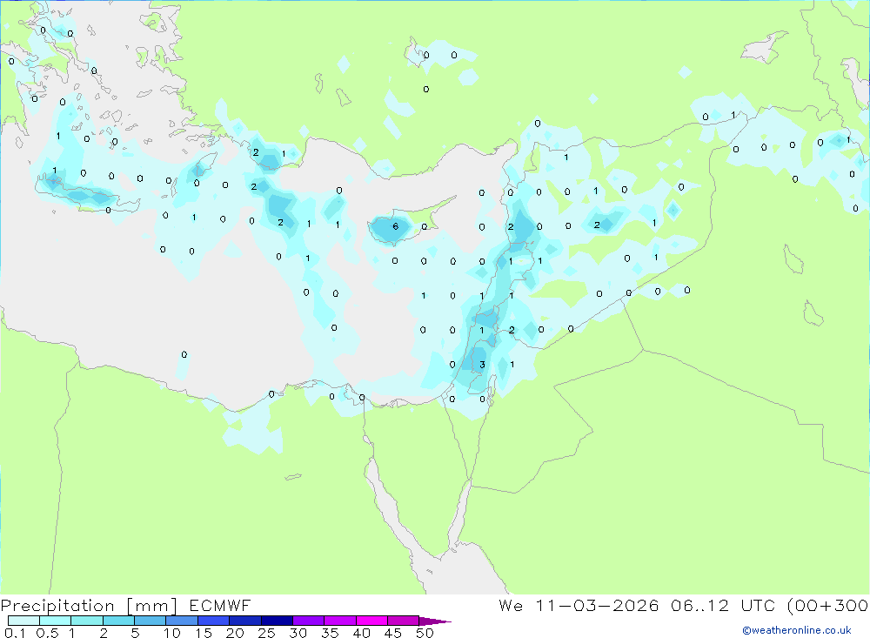The width and height of the screenshot is (870, 638).
Task: Click the legend label "20"
Action: click(235, 633)
